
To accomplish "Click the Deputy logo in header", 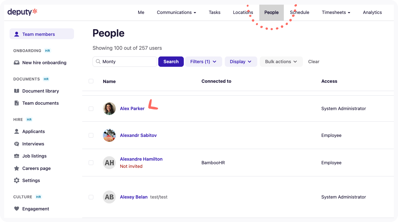I will point(22,12).
